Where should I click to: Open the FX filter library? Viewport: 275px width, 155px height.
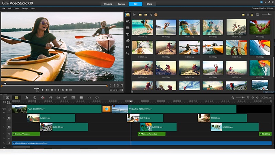click(x=128, y=47)
